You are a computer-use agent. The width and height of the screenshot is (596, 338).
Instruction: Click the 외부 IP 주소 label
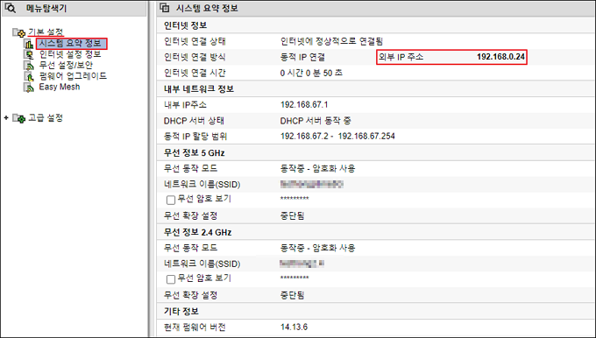(x=401, y=57)
